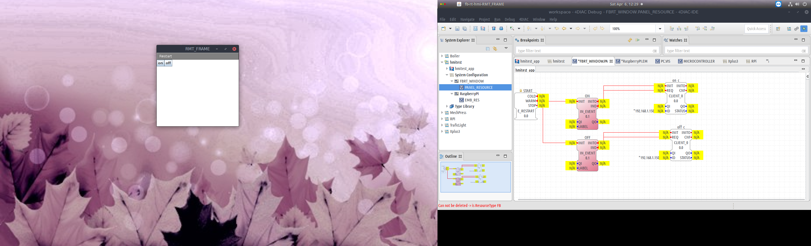Image resolution: width=811 pixels, height=246 pixels.
Task: Click the on button in RMT_FRAME
Action: click(x=161, y=63)
